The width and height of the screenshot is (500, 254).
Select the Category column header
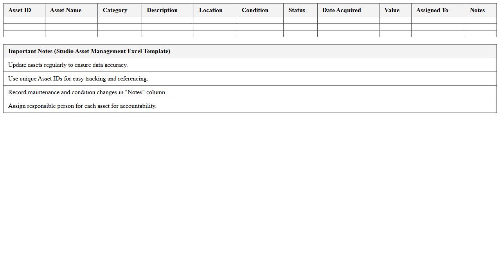[x=115, y=10]
